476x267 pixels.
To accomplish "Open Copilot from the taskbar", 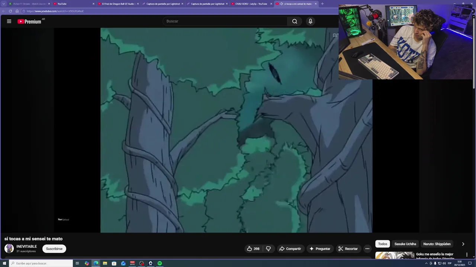I will tap(87, 263).
